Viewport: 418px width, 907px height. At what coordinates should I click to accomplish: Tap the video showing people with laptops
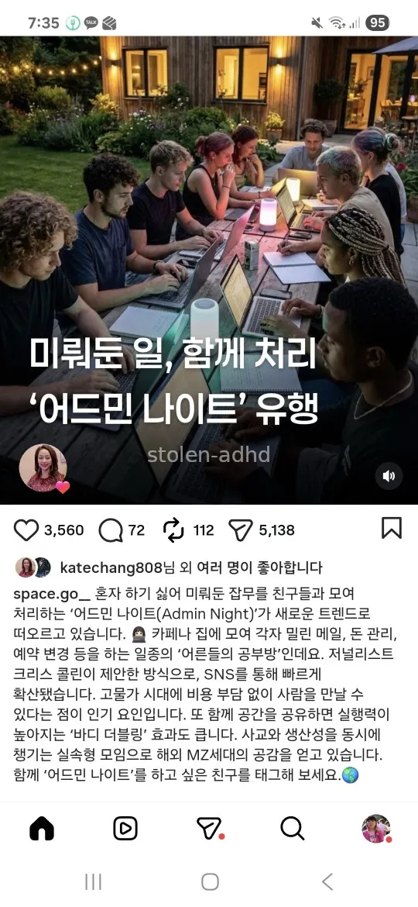pos(209,270)
